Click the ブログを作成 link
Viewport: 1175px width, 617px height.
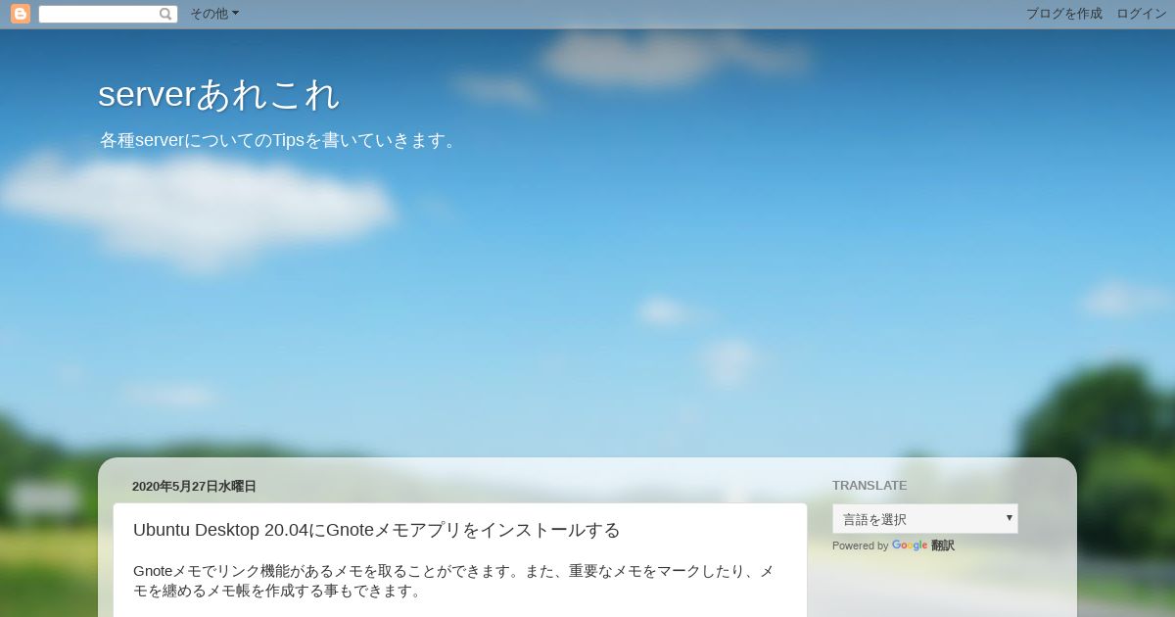click(1063, 14)
